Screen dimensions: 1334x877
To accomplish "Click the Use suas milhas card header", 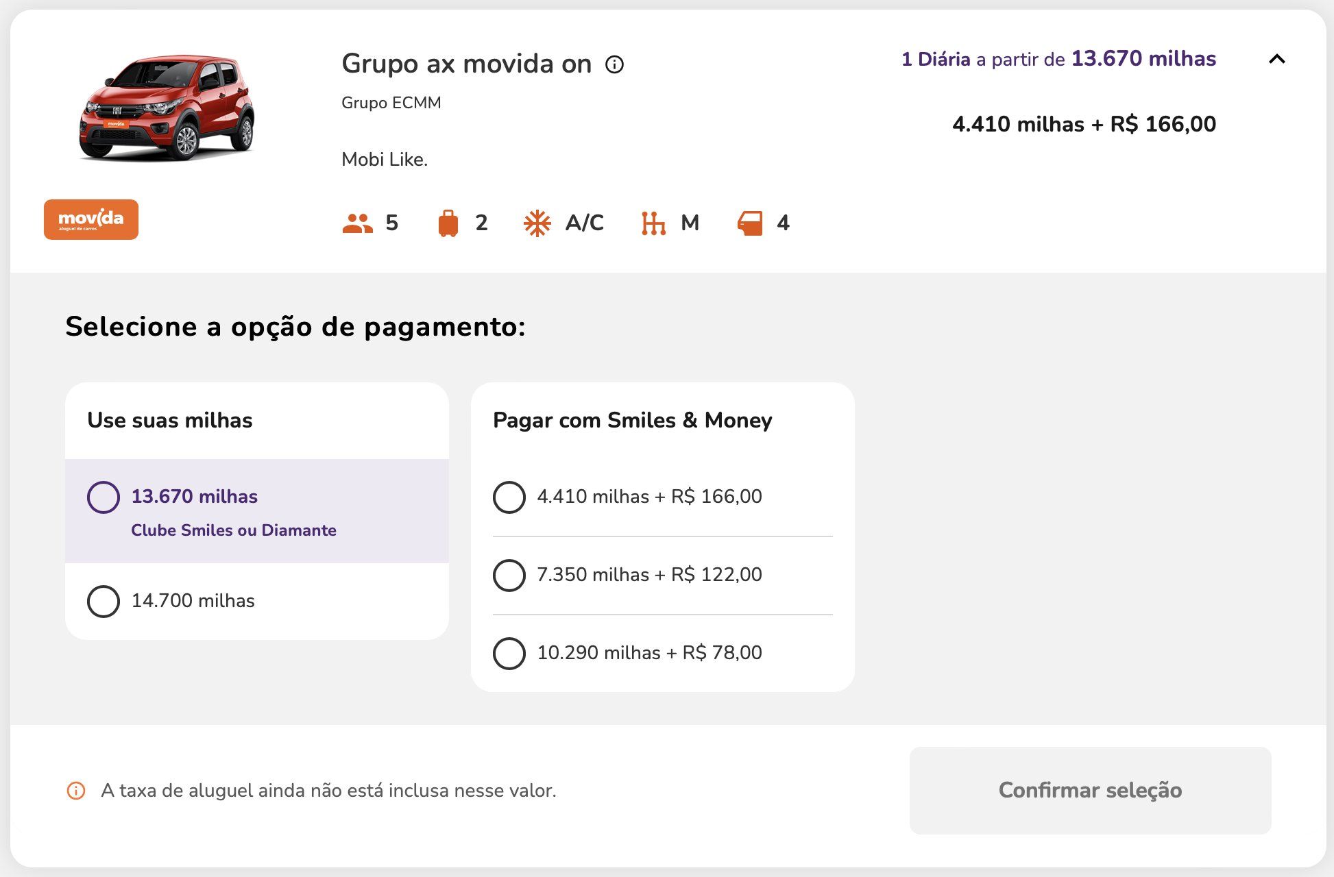I will [170, 420].
